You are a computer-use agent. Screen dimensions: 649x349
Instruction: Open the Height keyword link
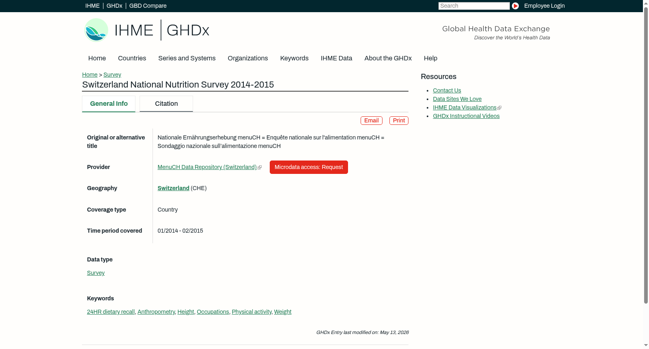pyautogui.click(x=186, y=312)
